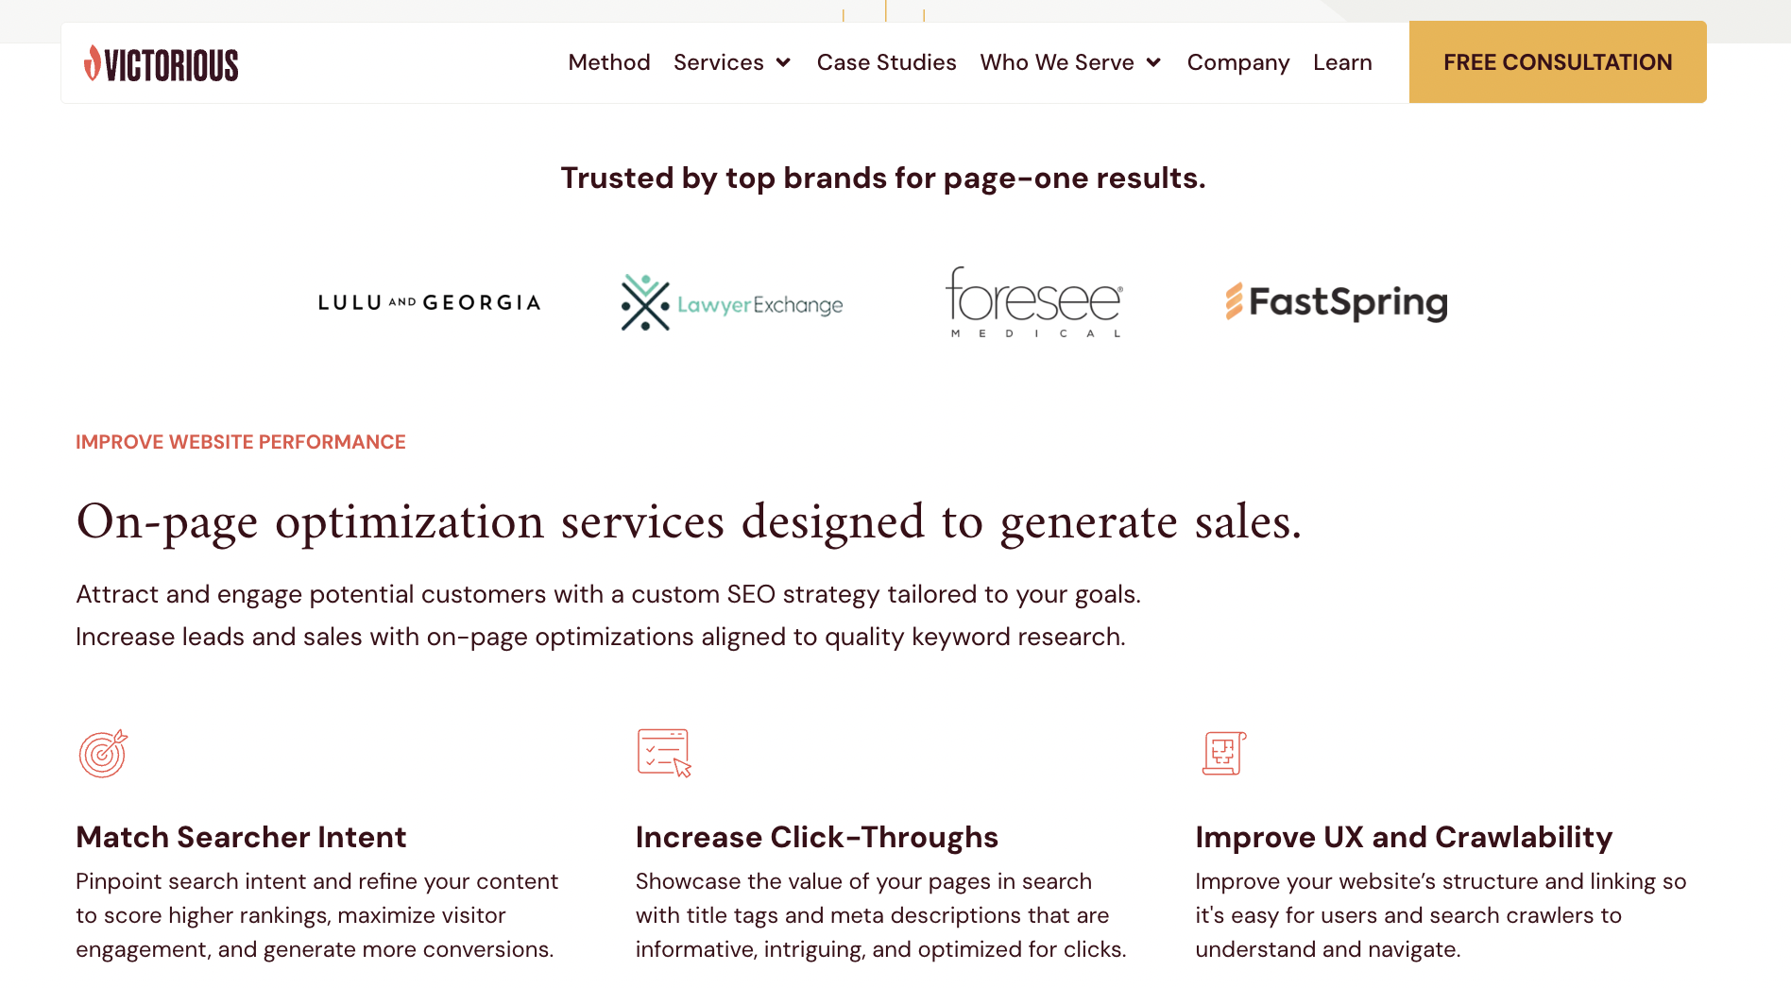Click the Free Consultation button

(x=1558, y=62)
